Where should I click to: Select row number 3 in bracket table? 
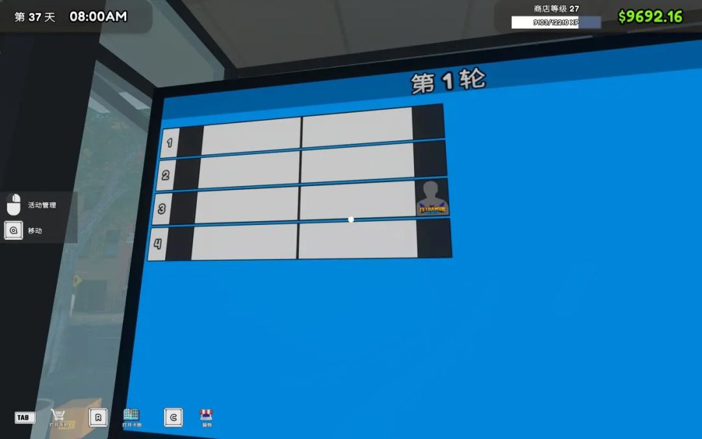(162, 209)
